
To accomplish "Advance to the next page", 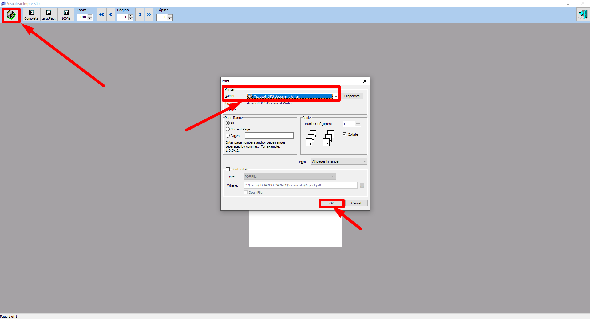I will [140, 14].
